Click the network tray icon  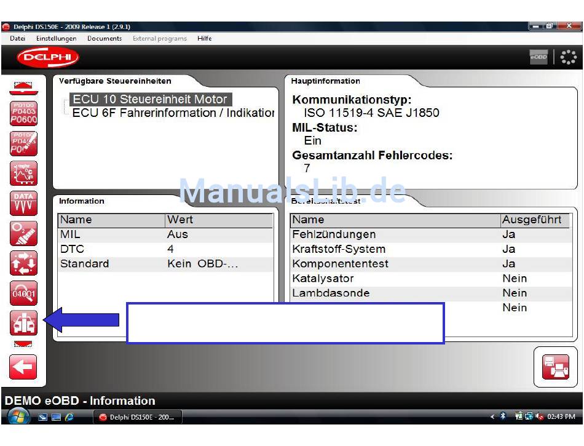click(x=529, y=416)
